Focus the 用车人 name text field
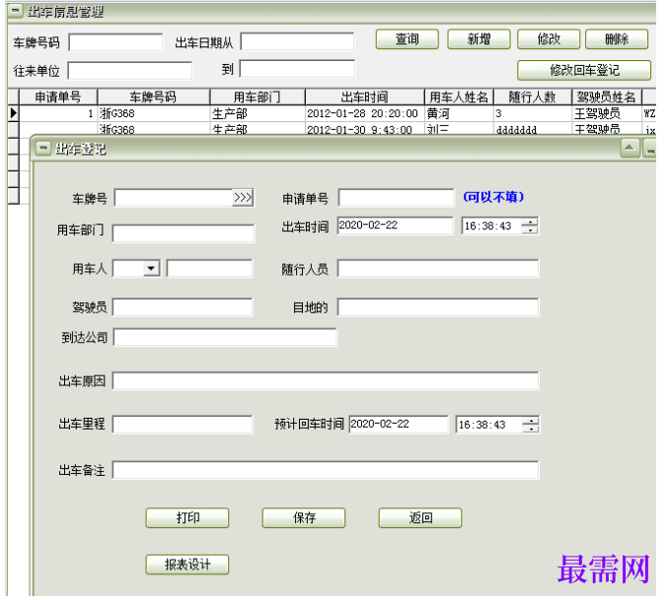Image resolution: width=668 pixels, height=600 pixels. point(209,269)
